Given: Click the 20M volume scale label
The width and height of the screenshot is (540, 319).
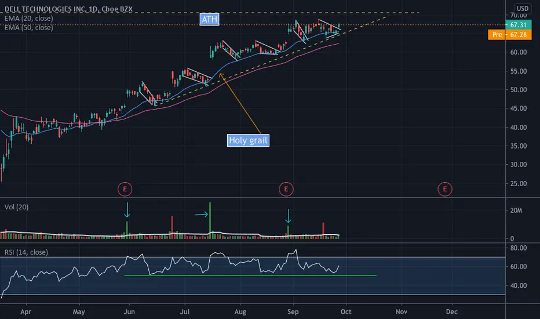Looking at the screenshot, I should [516, 211].
